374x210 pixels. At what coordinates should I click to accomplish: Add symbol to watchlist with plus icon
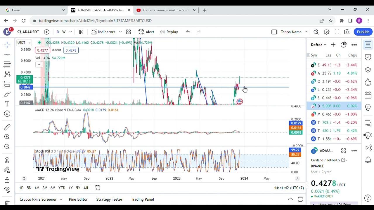point(333,45)
